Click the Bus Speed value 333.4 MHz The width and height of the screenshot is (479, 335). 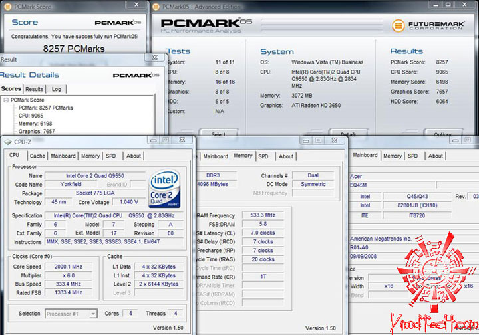coord(69,284)
